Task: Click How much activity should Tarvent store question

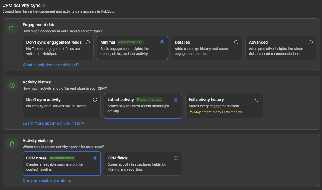Action: pyautogui.click(x=65, y=88)
